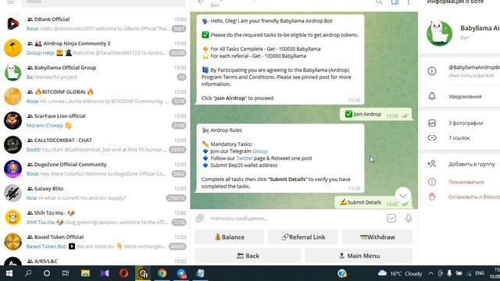Click Add to group option
This screenshot has width=500, height=281.
pos(459,164)
